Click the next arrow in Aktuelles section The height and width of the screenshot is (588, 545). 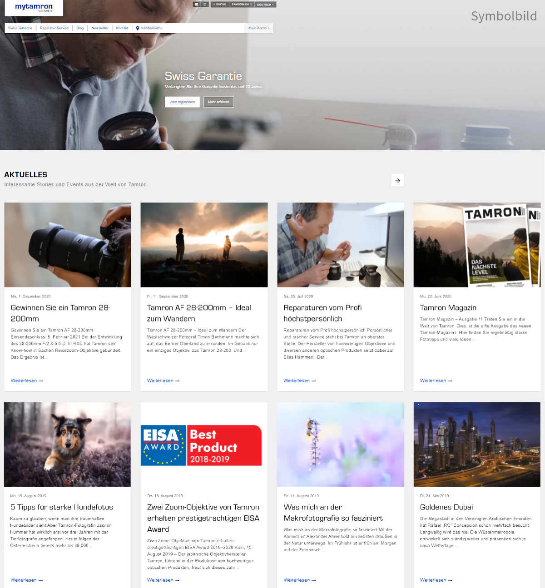tap(397, 181)
